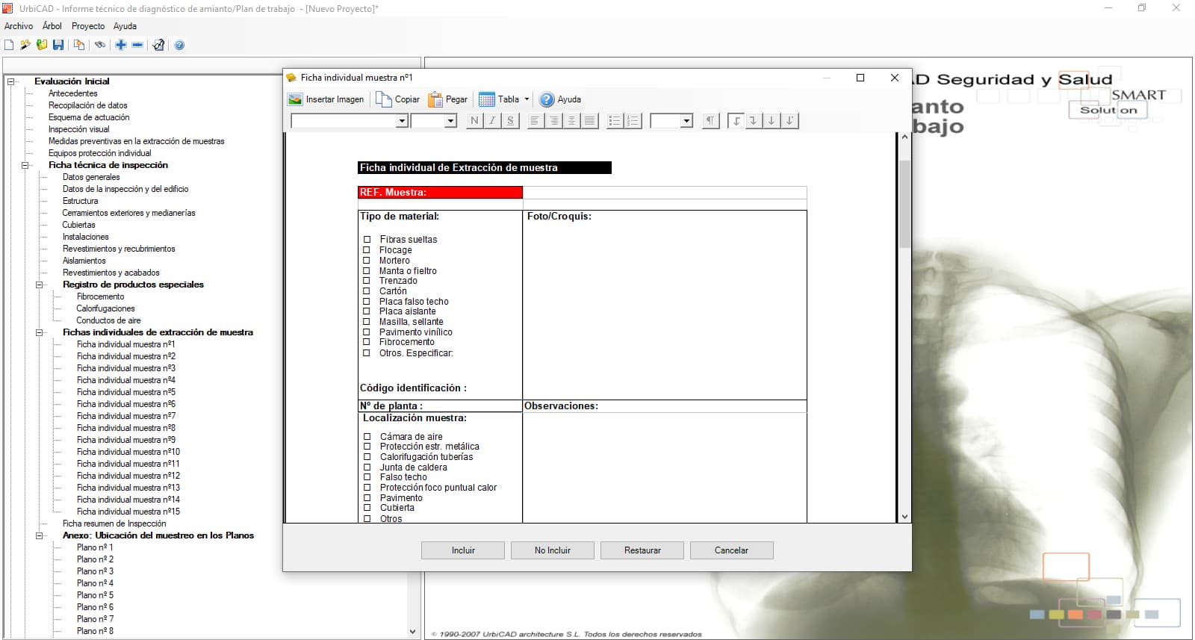Click the blue minus remove icon

pos(137,45)
